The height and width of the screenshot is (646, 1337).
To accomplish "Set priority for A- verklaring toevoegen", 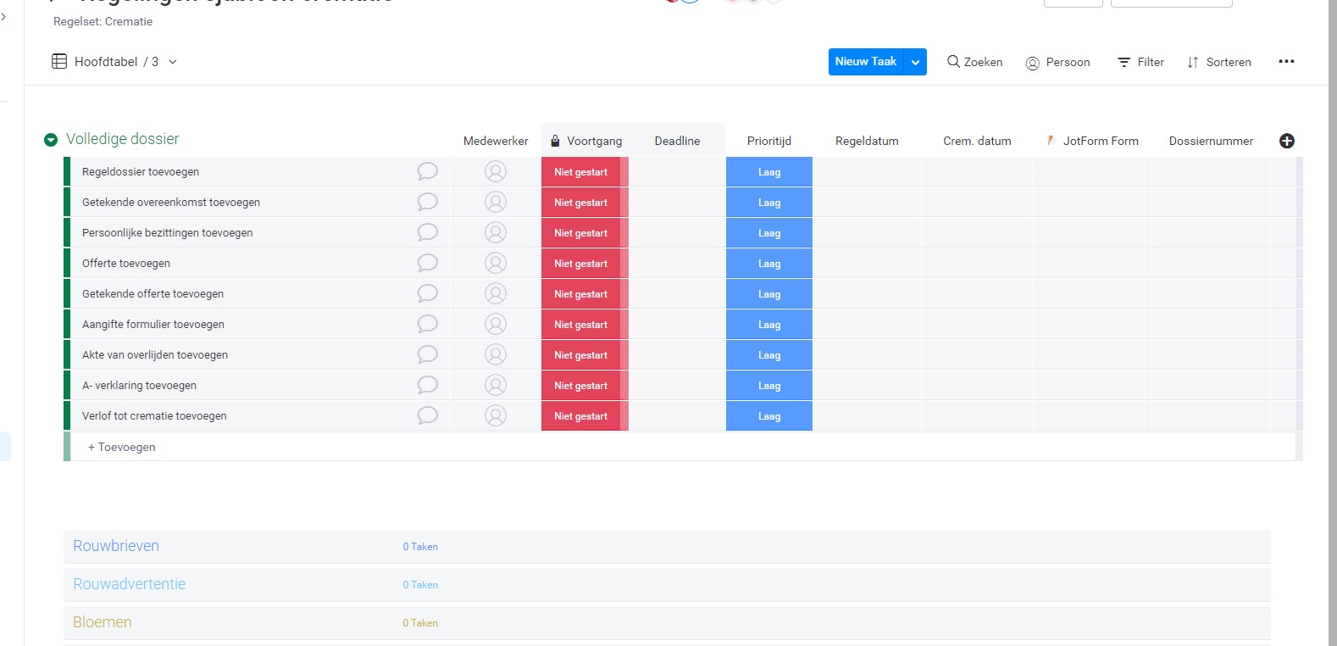I will 769,385.
